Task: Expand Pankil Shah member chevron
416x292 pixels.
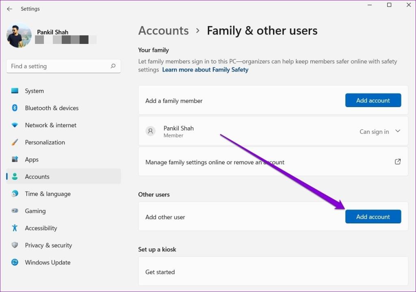Action: pos(398,131)
